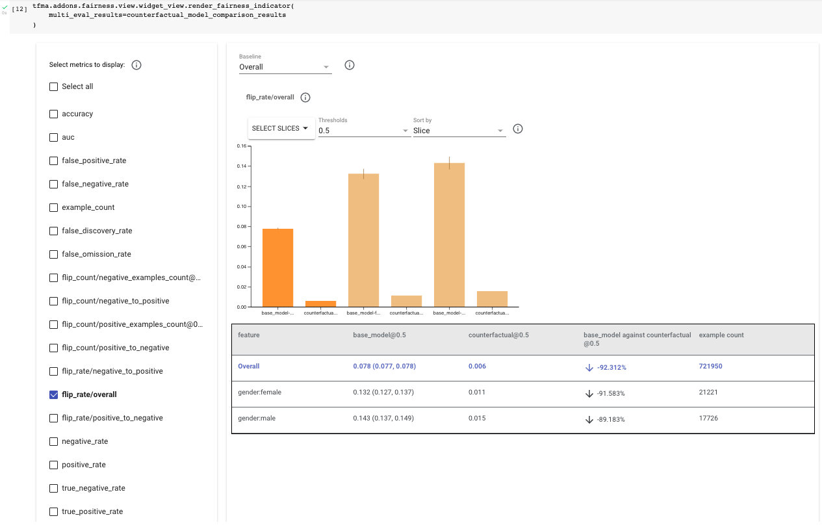Select the gender:female table row label

(259, 393)
